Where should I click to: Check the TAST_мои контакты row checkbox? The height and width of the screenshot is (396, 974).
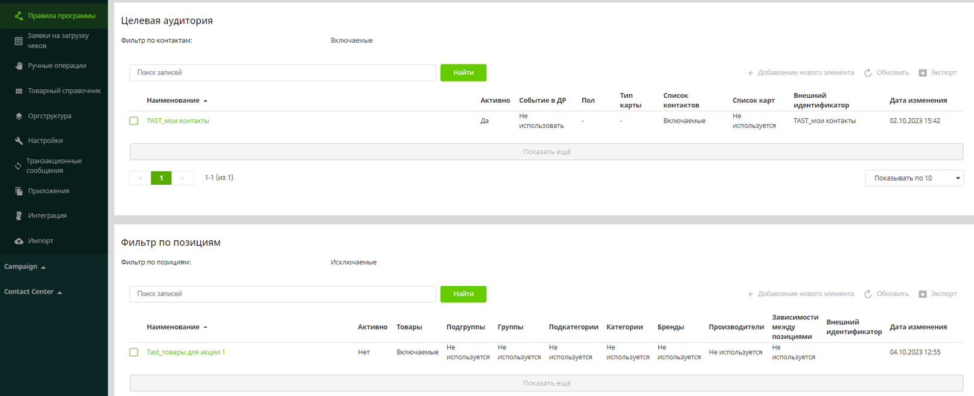click(134, 121)
